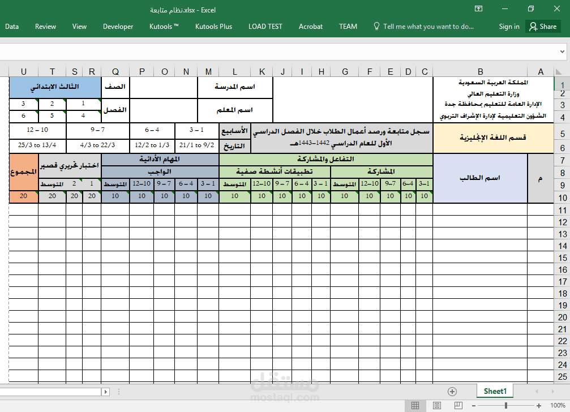Screen dimensions: 570x412
Task: Click the cell reading '25/3 to 13/4'
Action: (x=37, y=145)
